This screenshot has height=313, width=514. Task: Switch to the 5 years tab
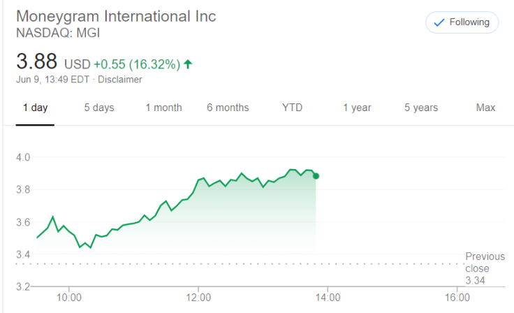[421, 108]
